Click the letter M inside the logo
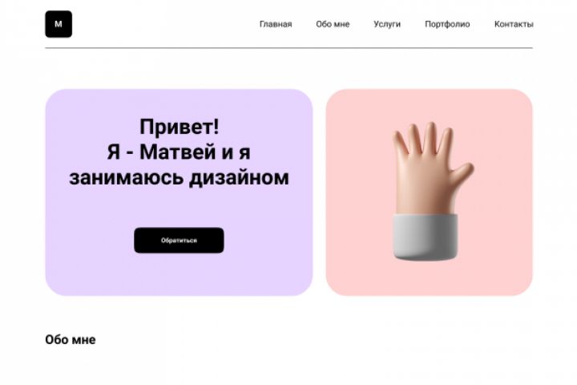Image resolution: width=577 pixels, height=385 pixels. [x=59, y=24]
